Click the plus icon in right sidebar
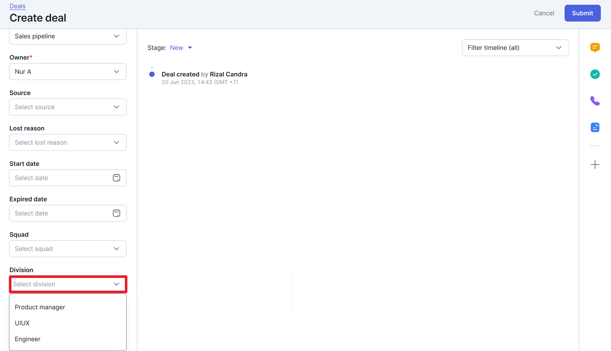The width and height of the screenshot is (611, 351). tap(595, 164)
